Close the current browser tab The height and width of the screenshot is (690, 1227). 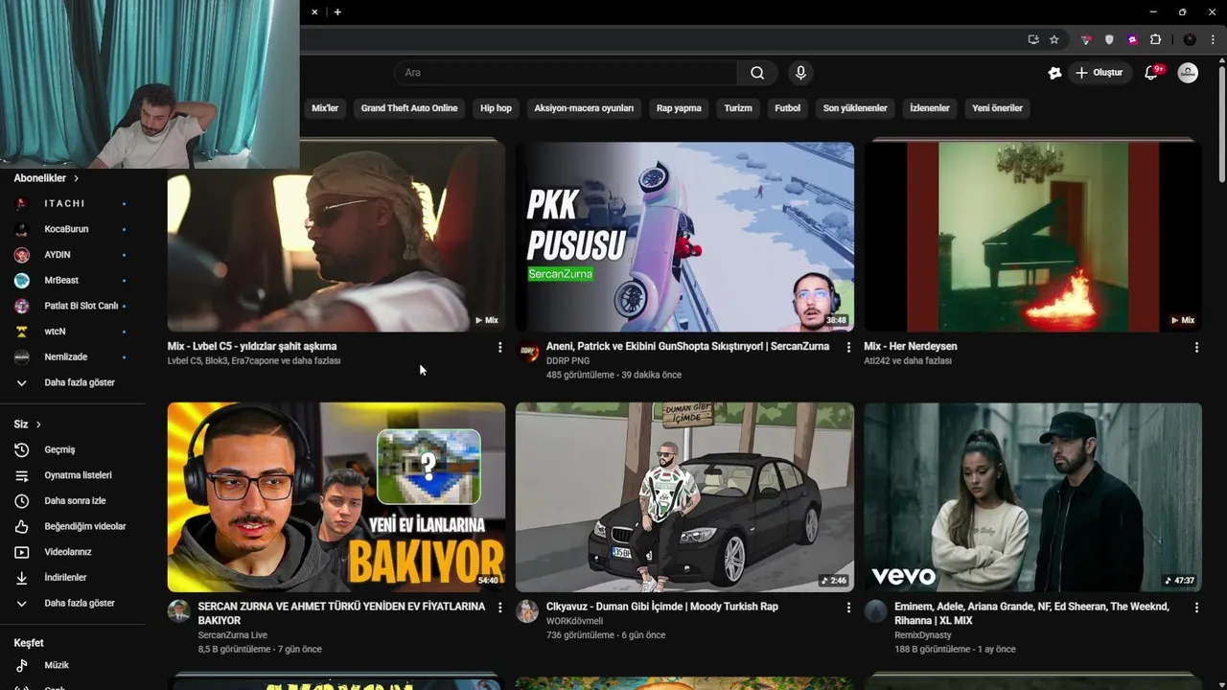click(314, 11)
